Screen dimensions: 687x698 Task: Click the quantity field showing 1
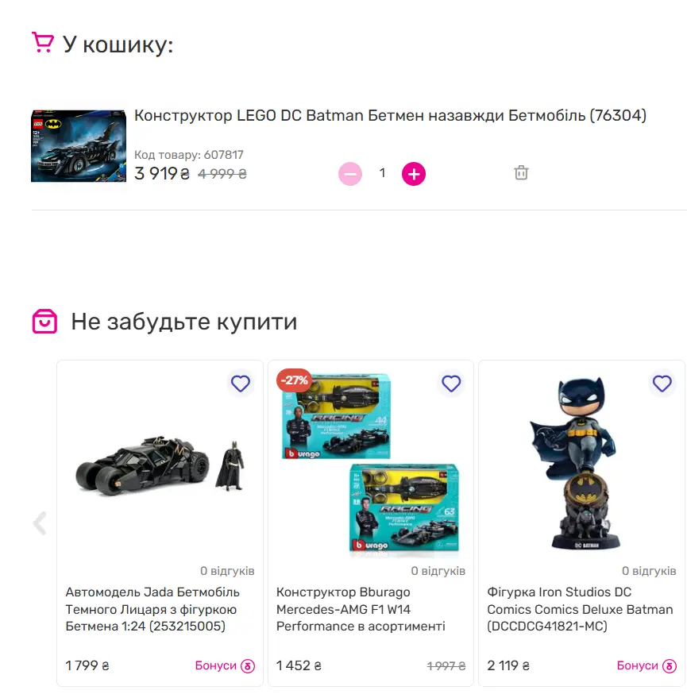click(382, 173)
